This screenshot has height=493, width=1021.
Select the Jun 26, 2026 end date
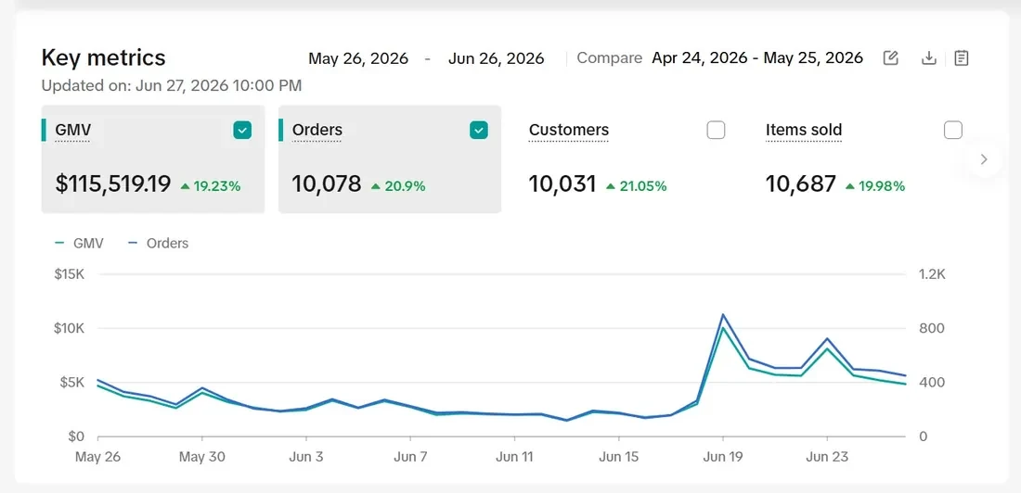click(497, 58)
